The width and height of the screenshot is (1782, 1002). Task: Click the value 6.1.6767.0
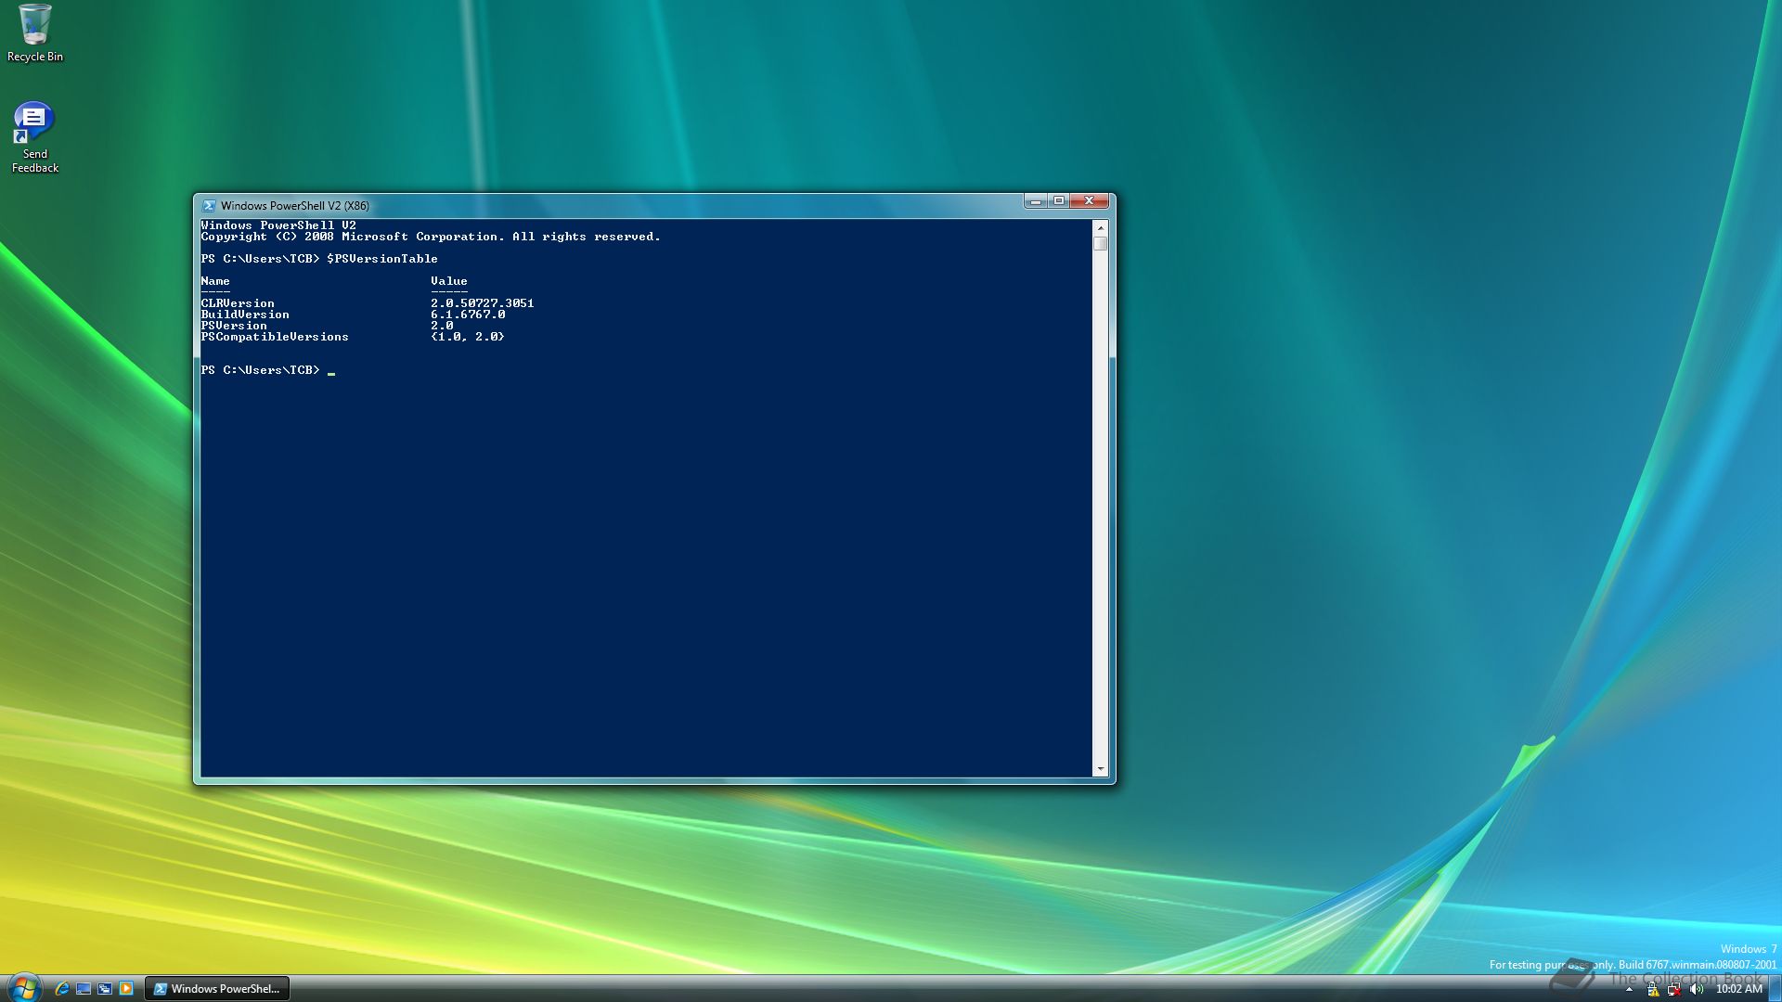468,315
